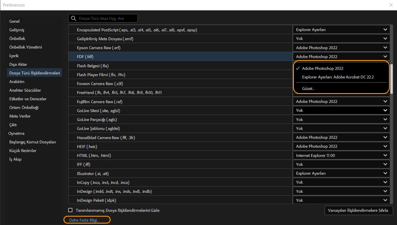Open İş Akışı preferences section
The height and width of the screenshot is (225, 397).
coord(15,159)
